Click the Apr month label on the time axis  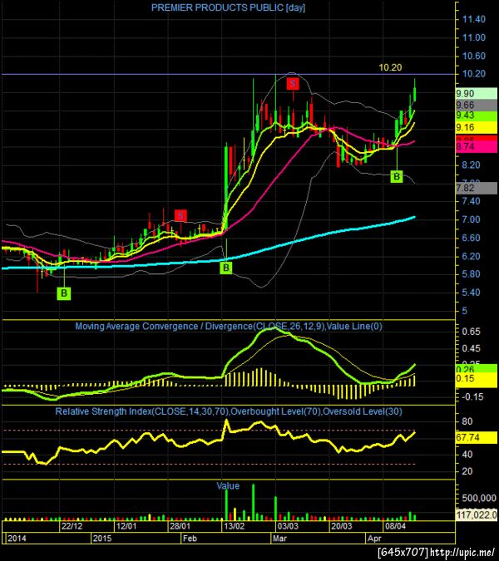click(375, 539)
